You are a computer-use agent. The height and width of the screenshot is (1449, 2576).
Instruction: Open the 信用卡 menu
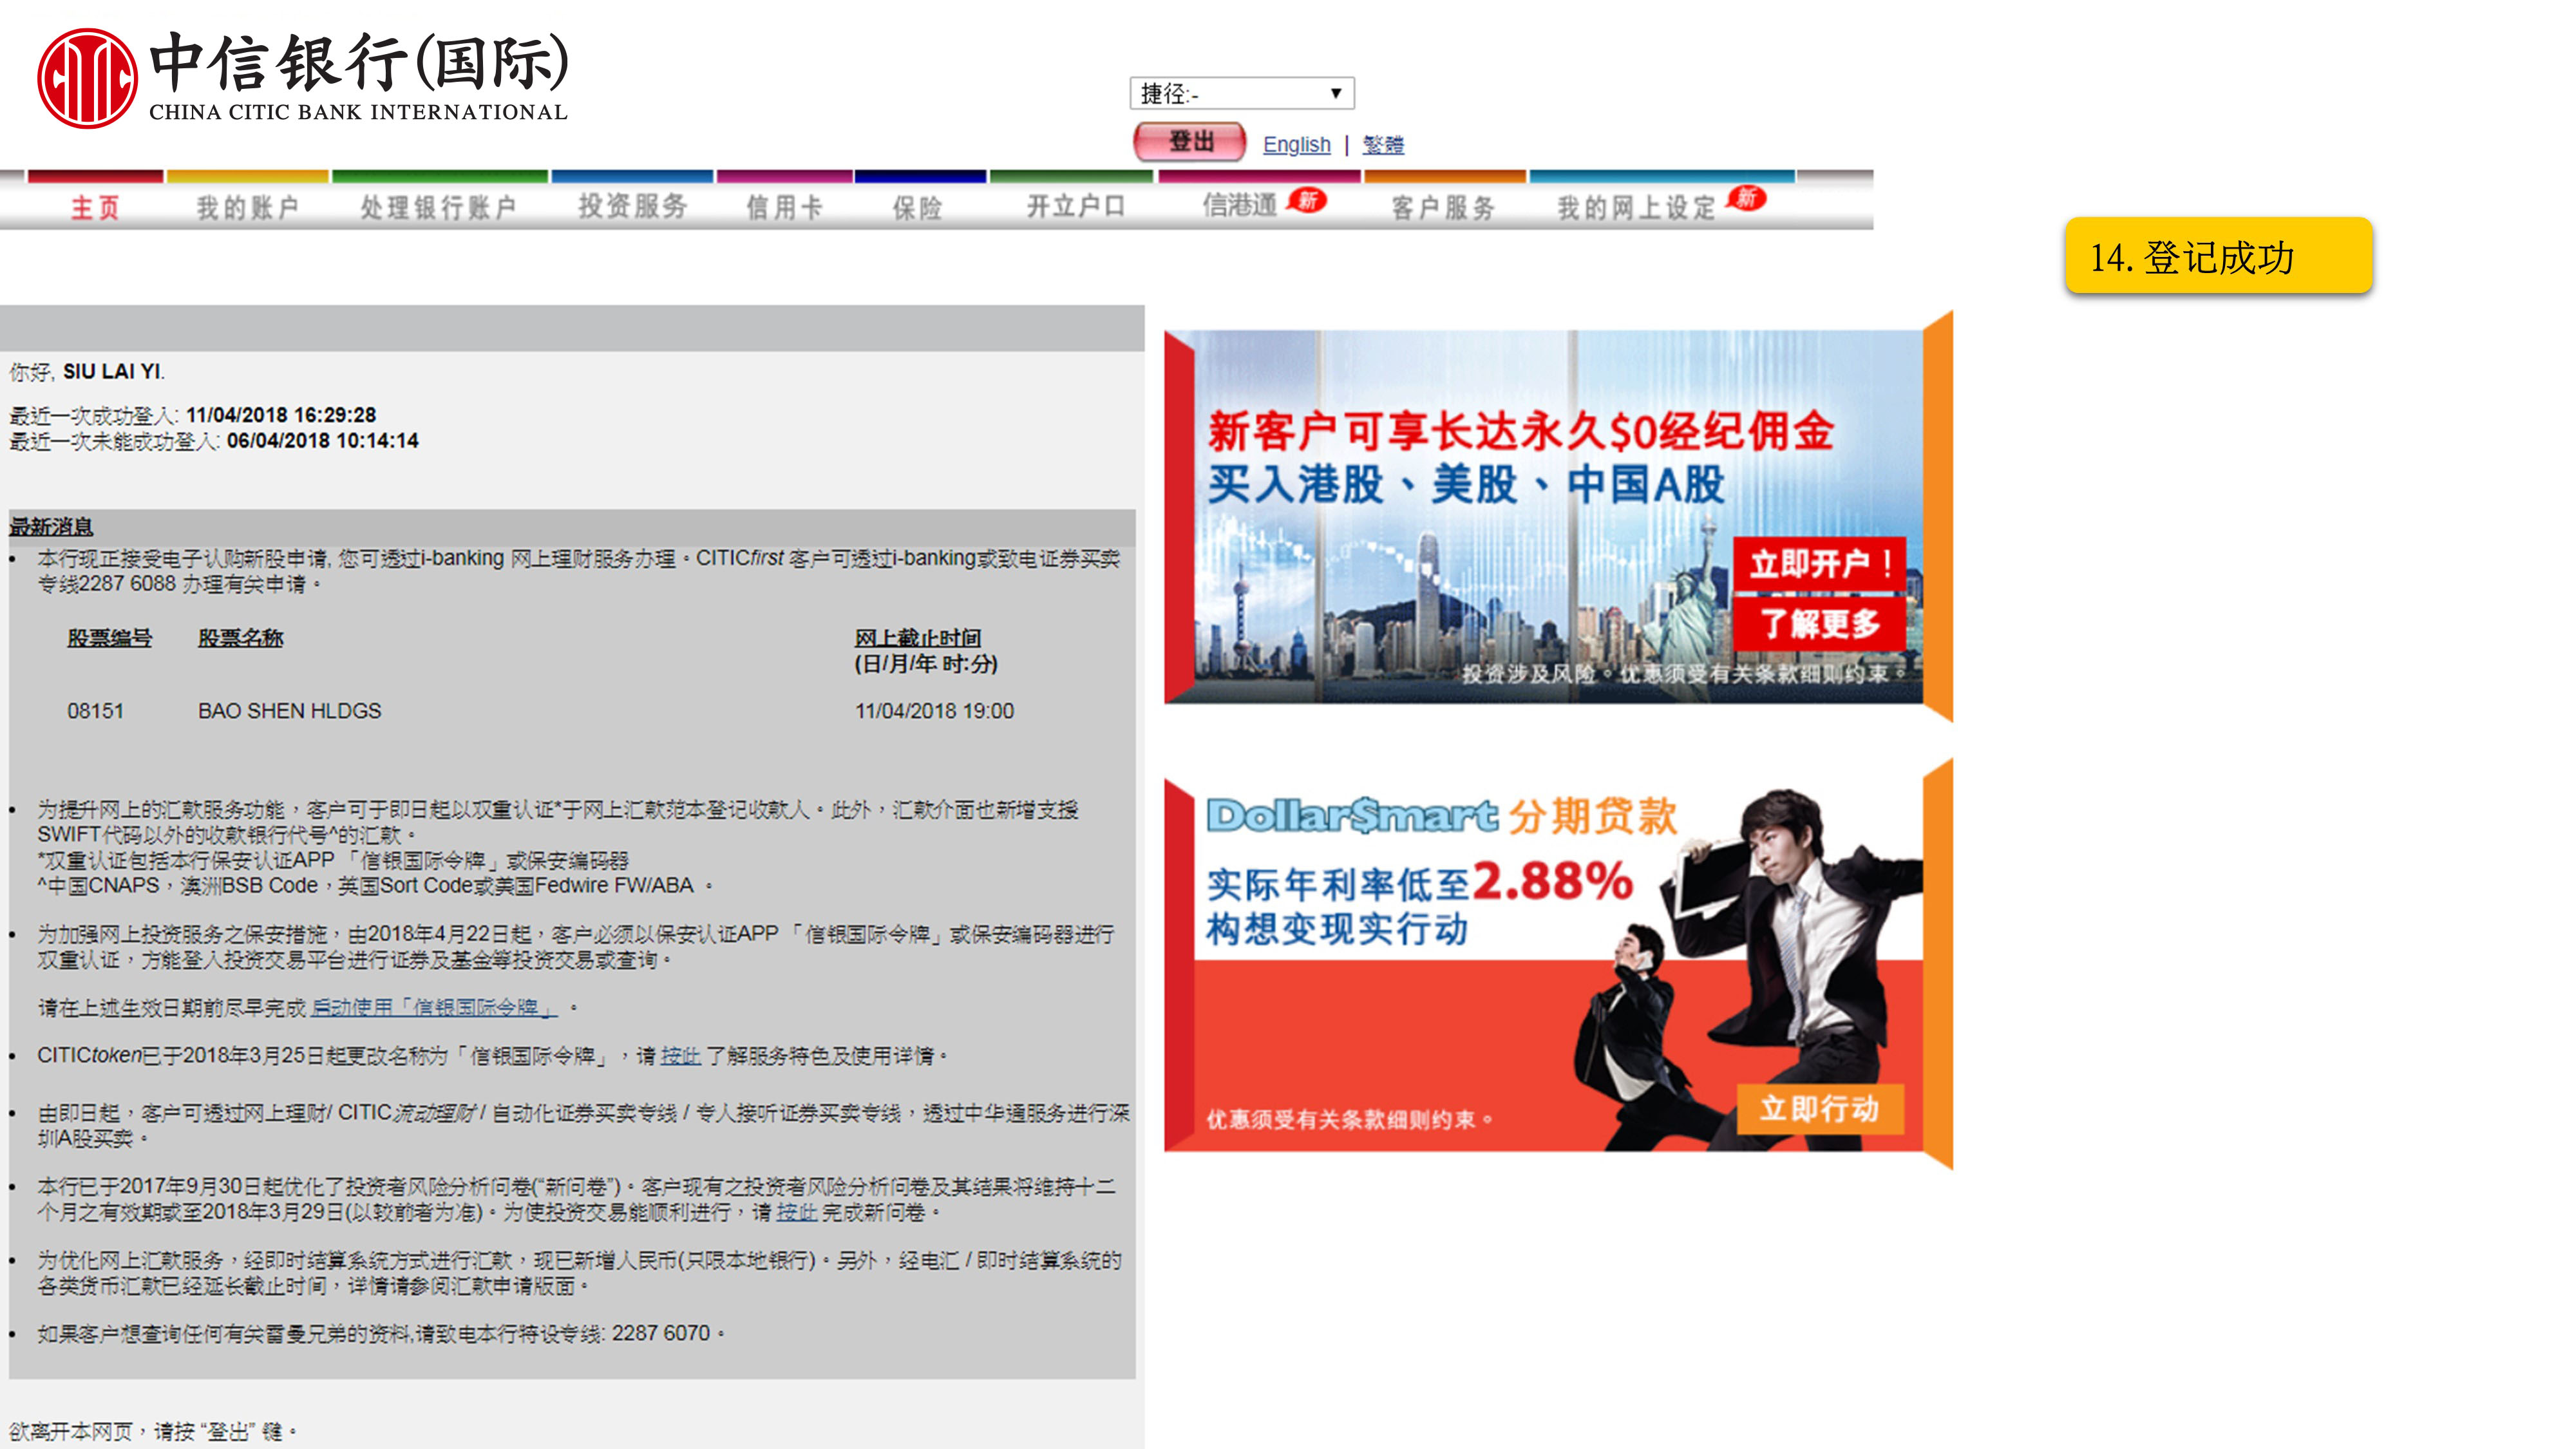pyautogui.click(x=784, y=207)
